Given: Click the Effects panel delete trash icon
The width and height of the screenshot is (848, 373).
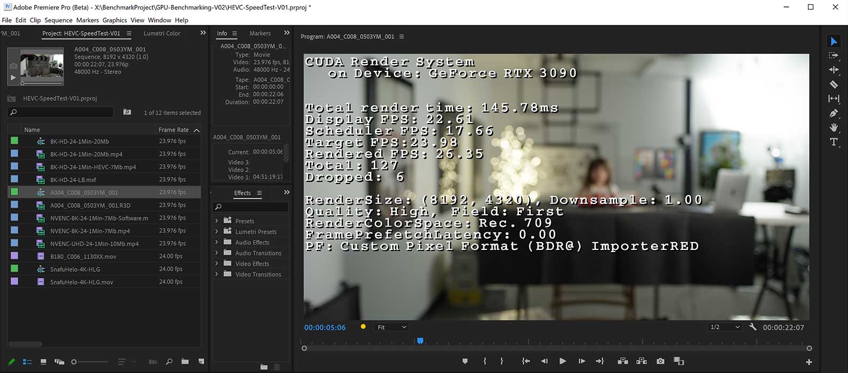Looking at the screenshot, I should coord(277,367).
